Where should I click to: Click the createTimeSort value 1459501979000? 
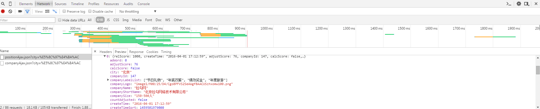click(152, 108)
